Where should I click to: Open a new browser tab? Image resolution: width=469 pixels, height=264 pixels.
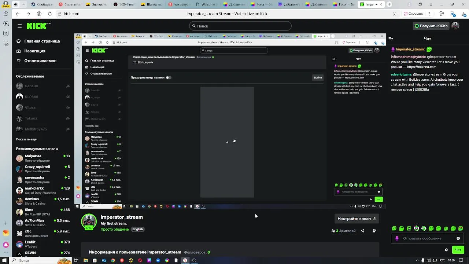pyautogui.click(x=389, y=4)
